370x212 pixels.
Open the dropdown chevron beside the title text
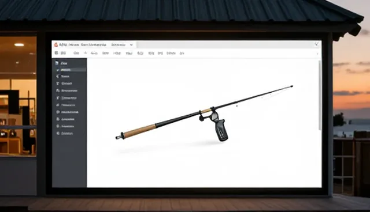[131, 45]
